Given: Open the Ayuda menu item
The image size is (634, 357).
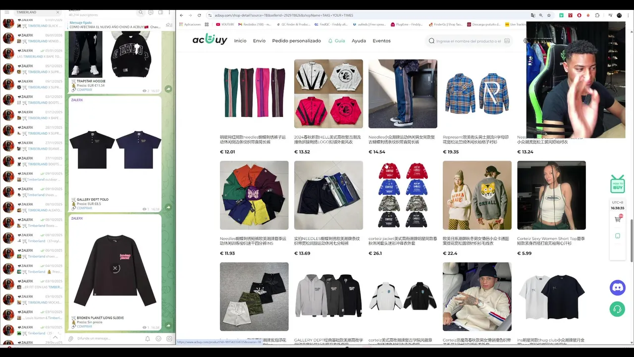Looking at the screenshot, I should pyautogui.click(x=359, y=41).
